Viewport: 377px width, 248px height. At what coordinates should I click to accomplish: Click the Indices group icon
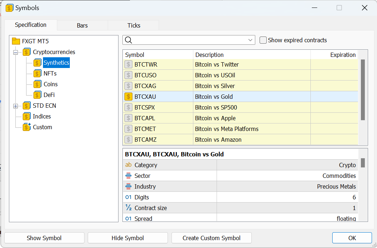tap(26, 116)
